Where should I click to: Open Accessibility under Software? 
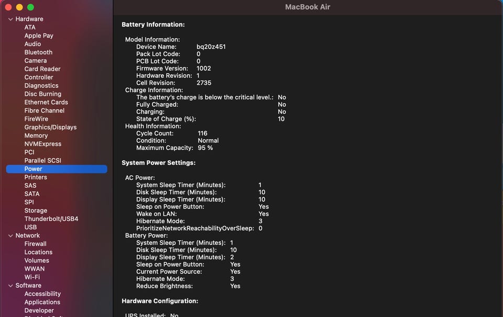pos(42,294)
